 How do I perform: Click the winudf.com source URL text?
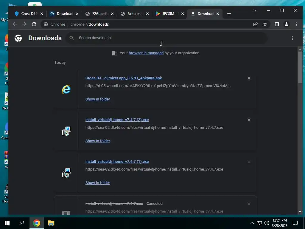click(158, 86)
